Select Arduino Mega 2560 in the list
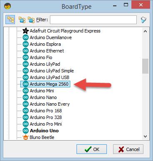This screenshot has width=153, height=161. tap(45, 84)
